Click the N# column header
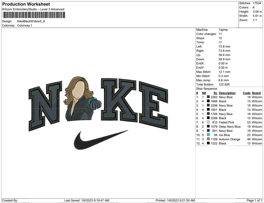 (204, 93)
